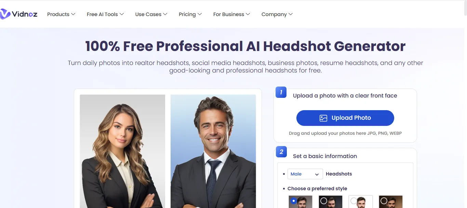This screenshot has height=208, width=467.
Task: Click the woman headshot sample image
Action: (x=122, y=151)
